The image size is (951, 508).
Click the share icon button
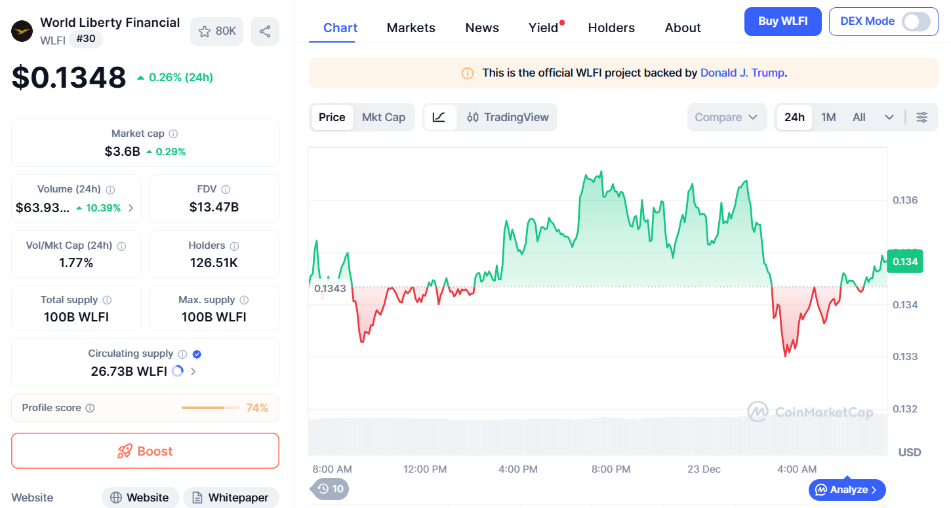(265, 31)
